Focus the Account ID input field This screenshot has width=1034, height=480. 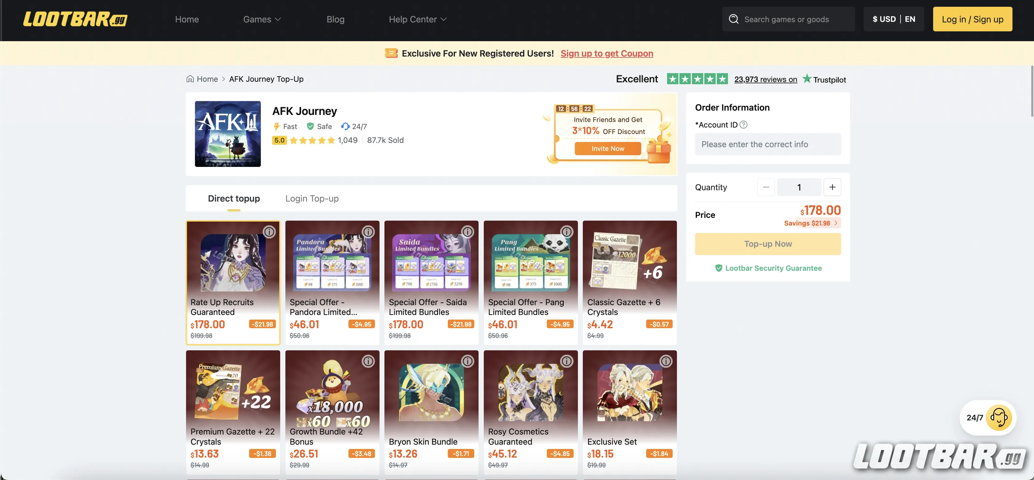pyautogui.click(x=767, y=144)
